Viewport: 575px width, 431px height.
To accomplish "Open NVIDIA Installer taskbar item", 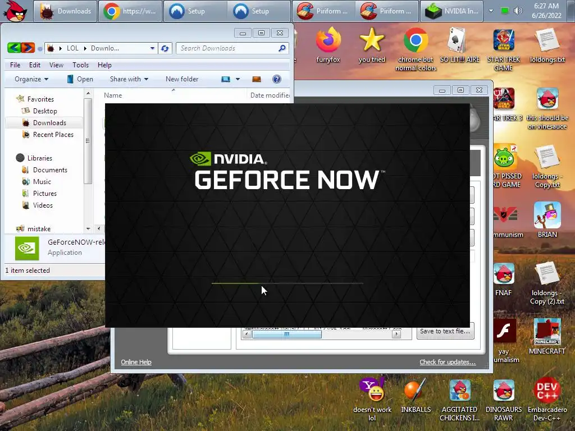I will click(451, 11).
